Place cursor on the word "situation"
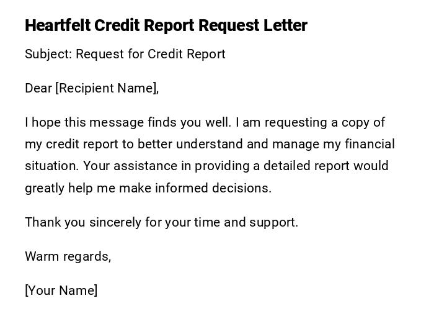 (51, 166)
